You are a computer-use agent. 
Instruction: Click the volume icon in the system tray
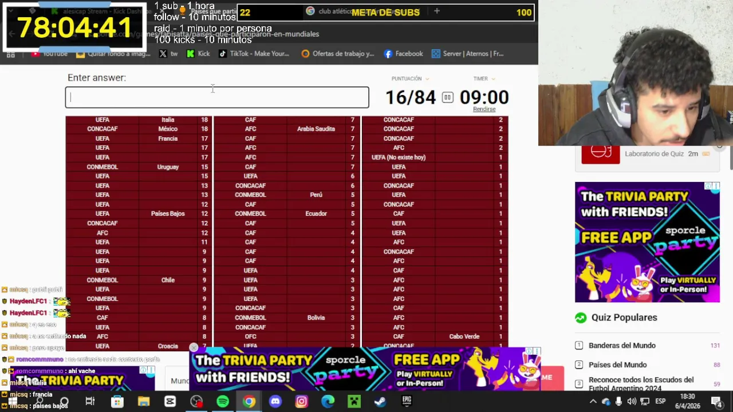click(632, 402)
